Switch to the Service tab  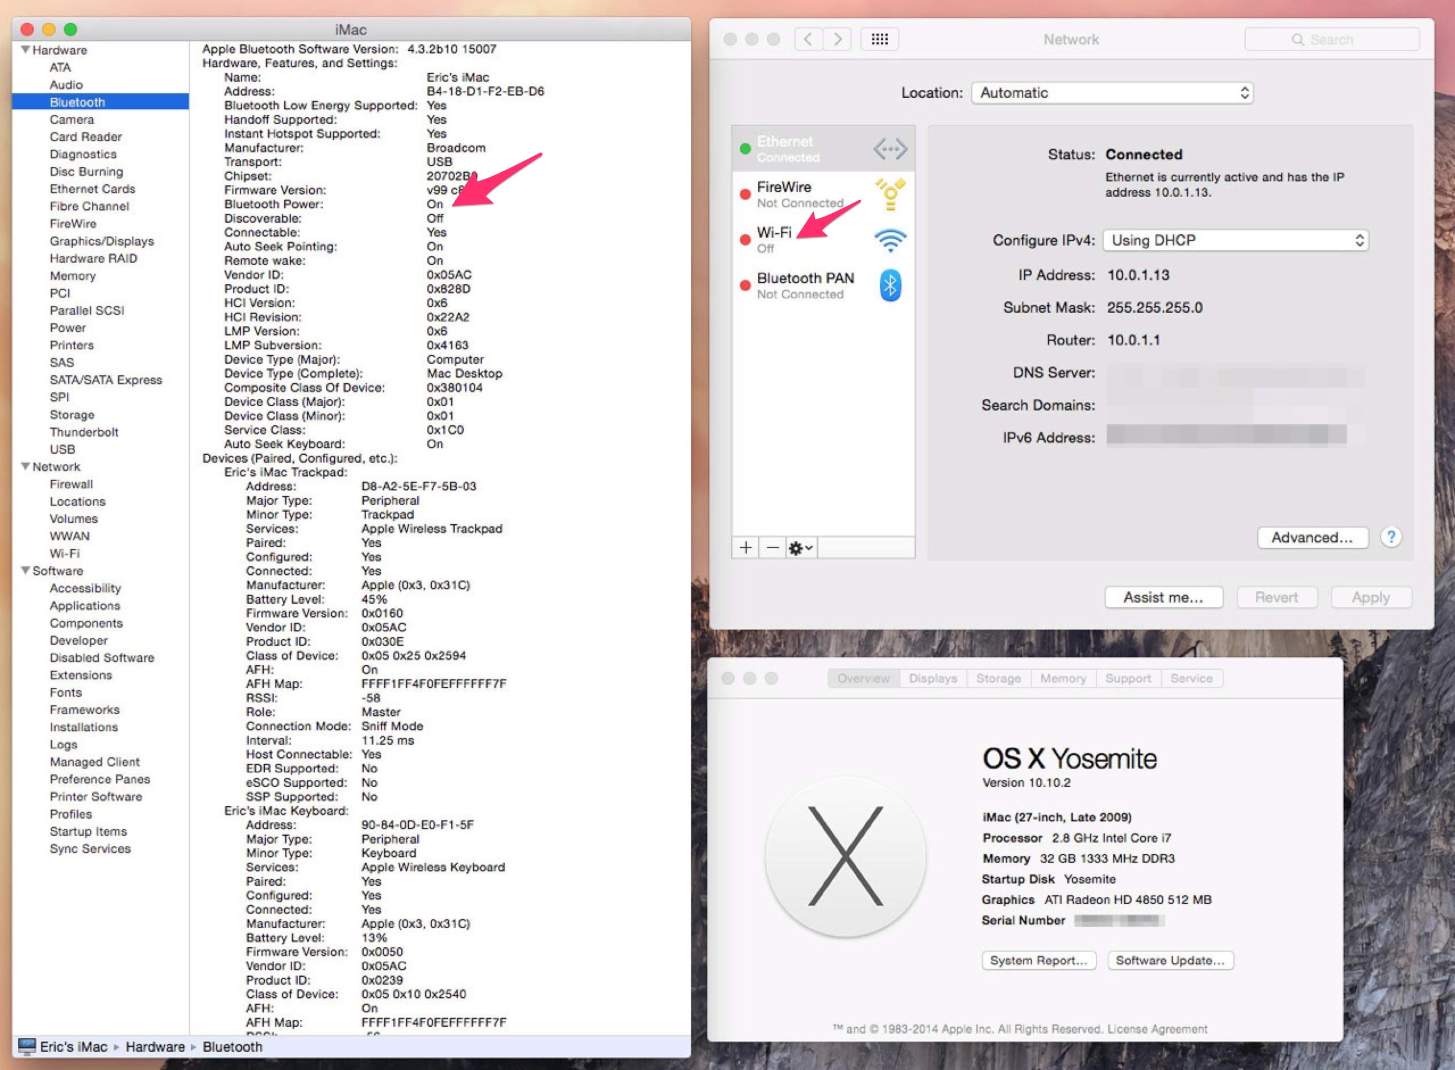pos(1191,678)
